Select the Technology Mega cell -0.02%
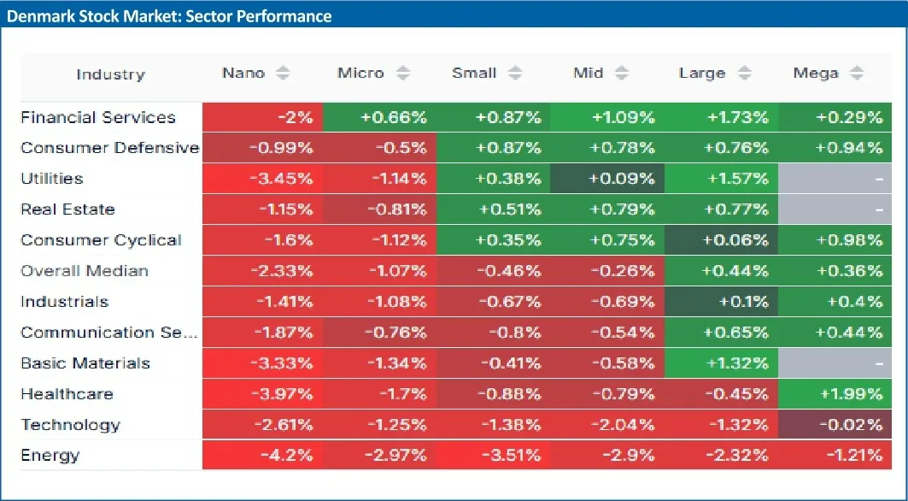This screenshot has width=908, height=501. click(835, 425)
